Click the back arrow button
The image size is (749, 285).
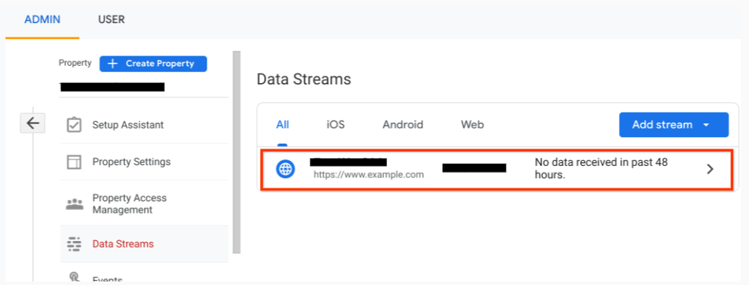click(33, 123)
